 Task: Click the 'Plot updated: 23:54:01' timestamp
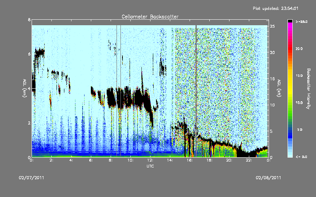275,8
